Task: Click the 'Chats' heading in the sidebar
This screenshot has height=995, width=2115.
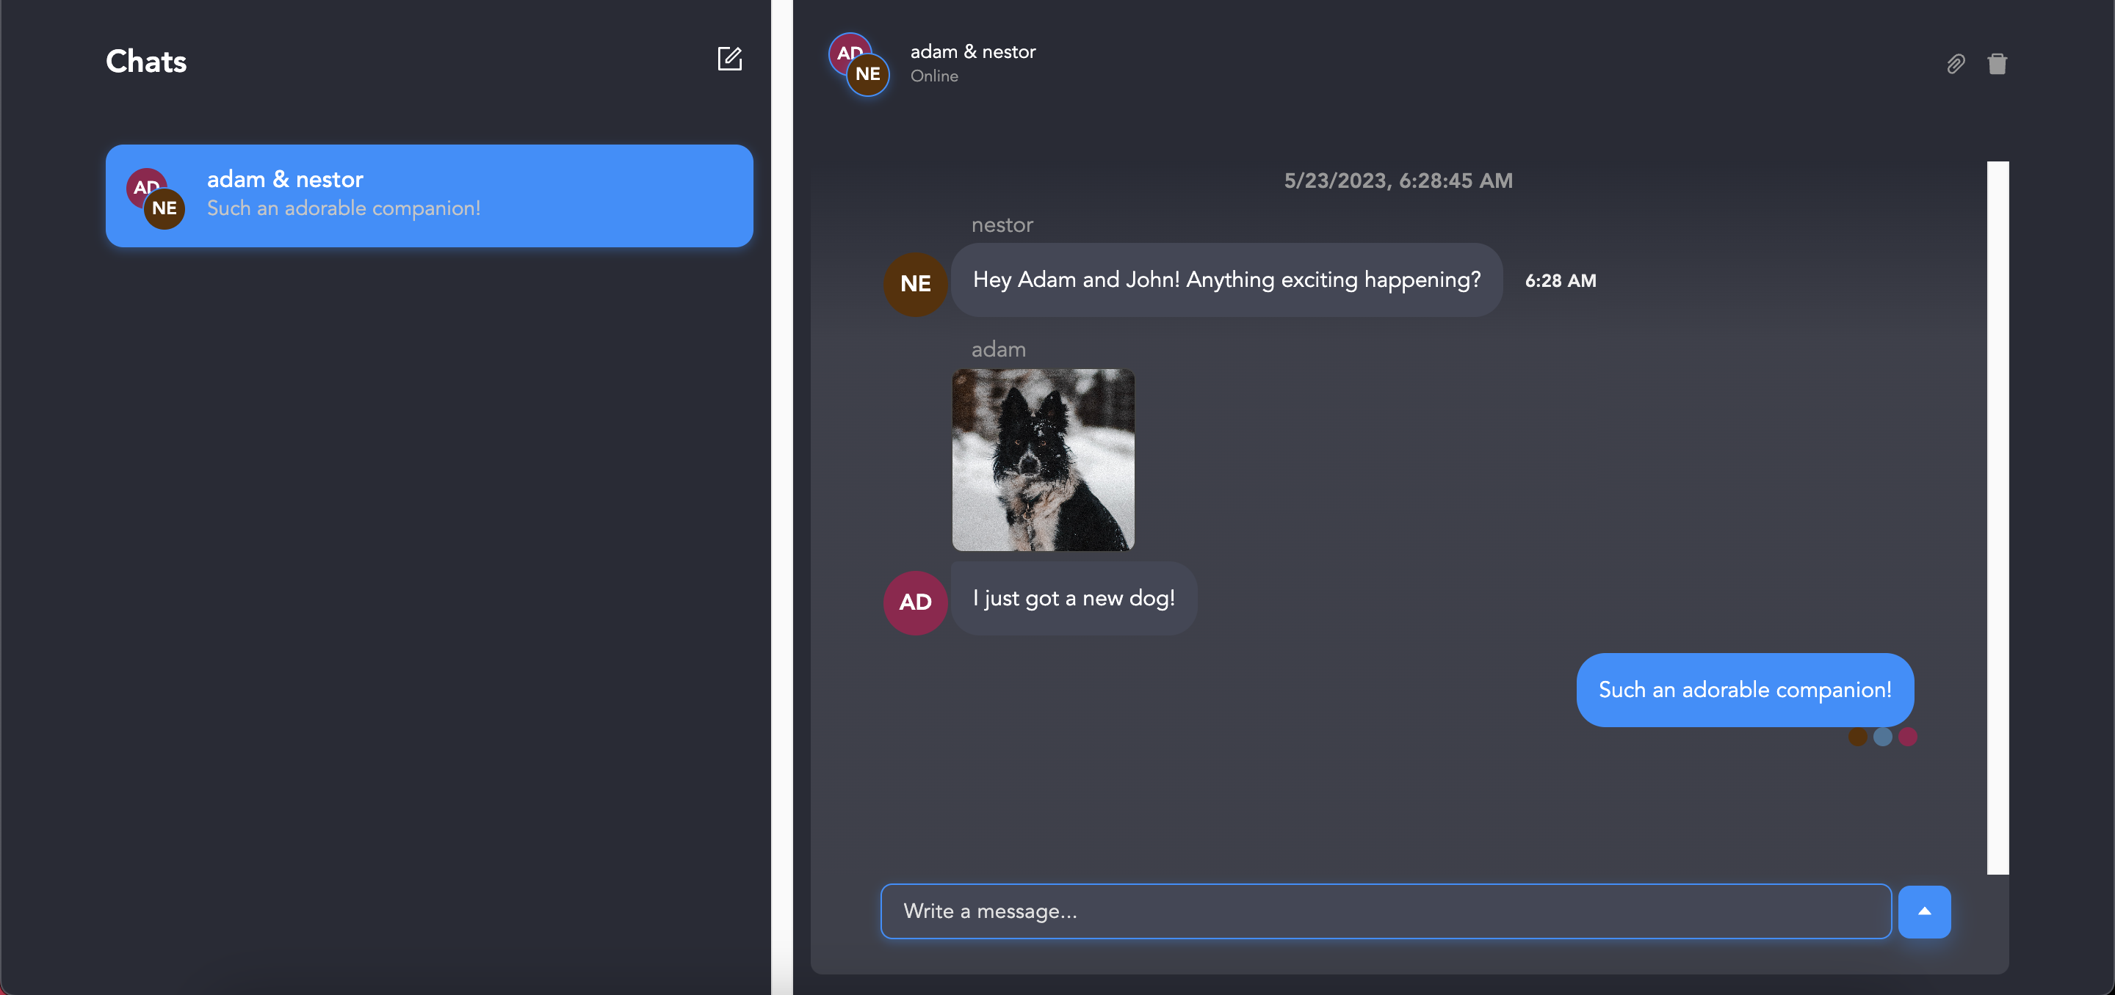Action: 145,61
